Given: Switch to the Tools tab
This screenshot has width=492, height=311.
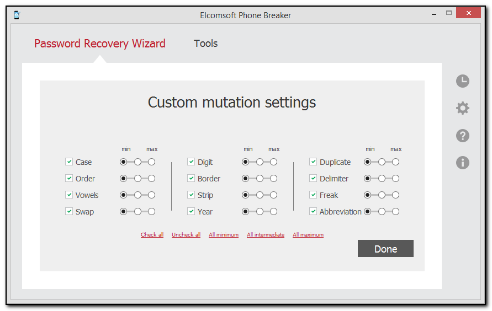Looking at the screenshot, I should pos(205,44).
